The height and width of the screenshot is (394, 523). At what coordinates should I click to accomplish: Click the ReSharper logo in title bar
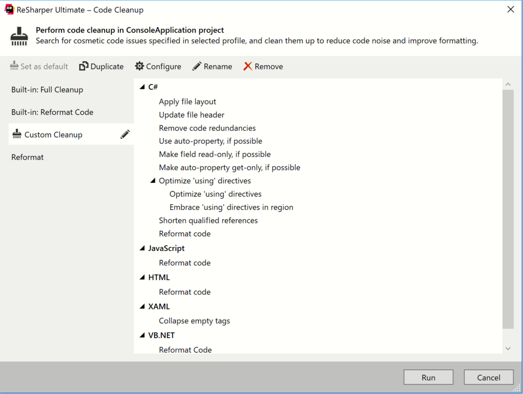tap(9, 9)
